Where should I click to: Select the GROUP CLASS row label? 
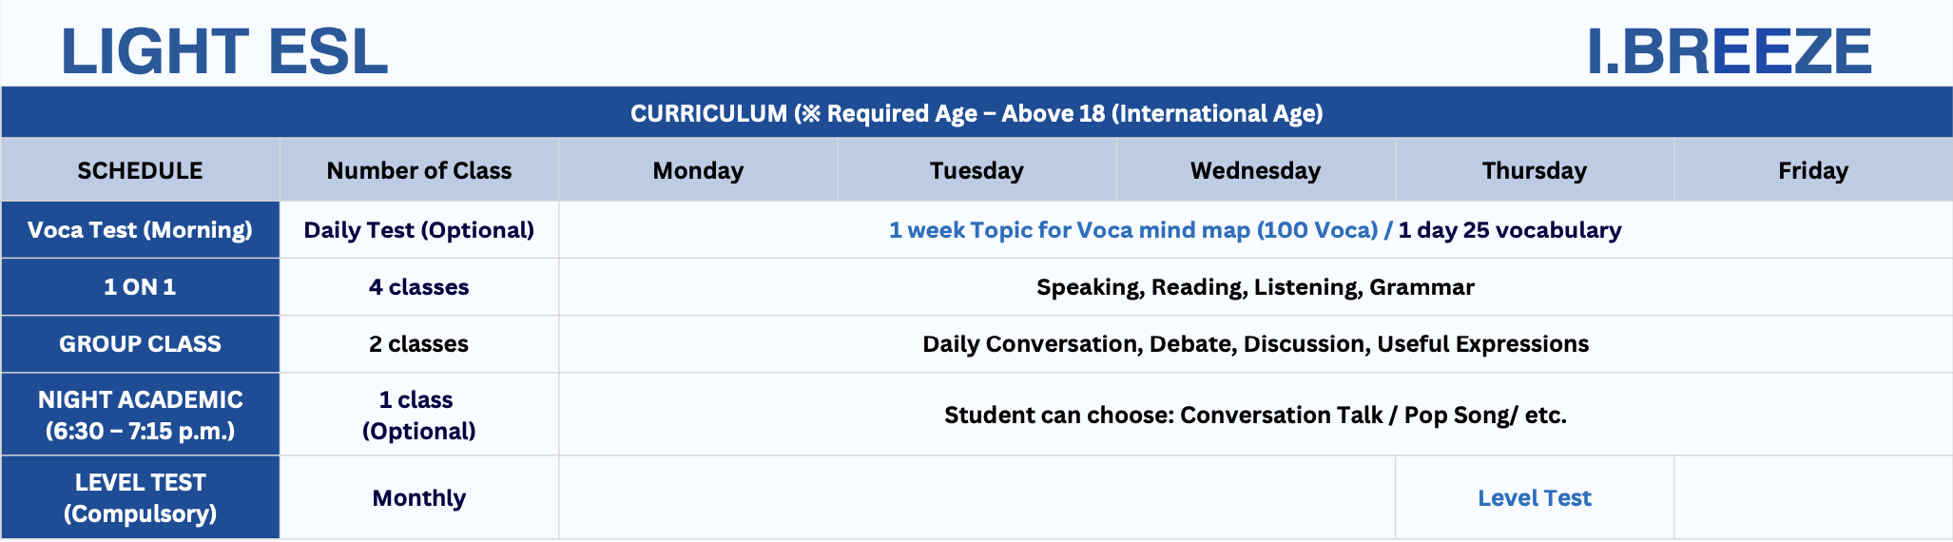click(x=140, y=344)
